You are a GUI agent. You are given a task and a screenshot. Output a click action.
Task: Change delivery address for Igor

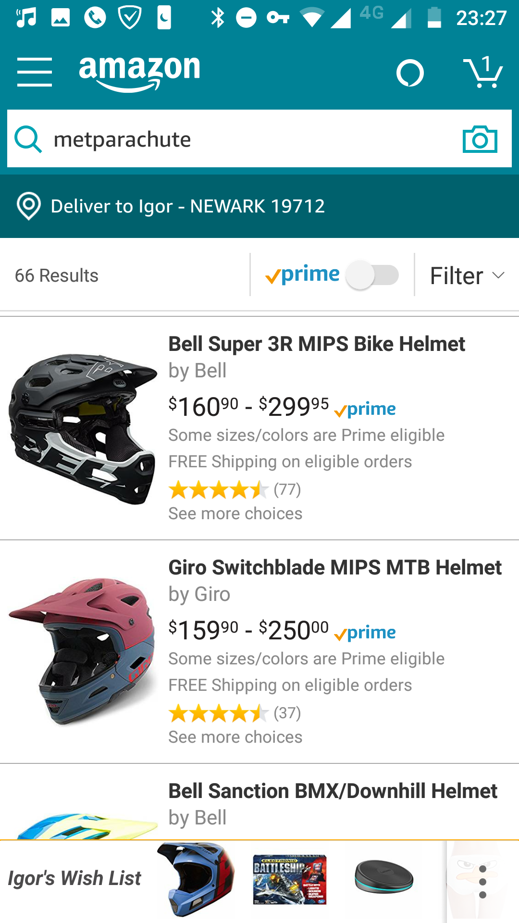(187, 206)
